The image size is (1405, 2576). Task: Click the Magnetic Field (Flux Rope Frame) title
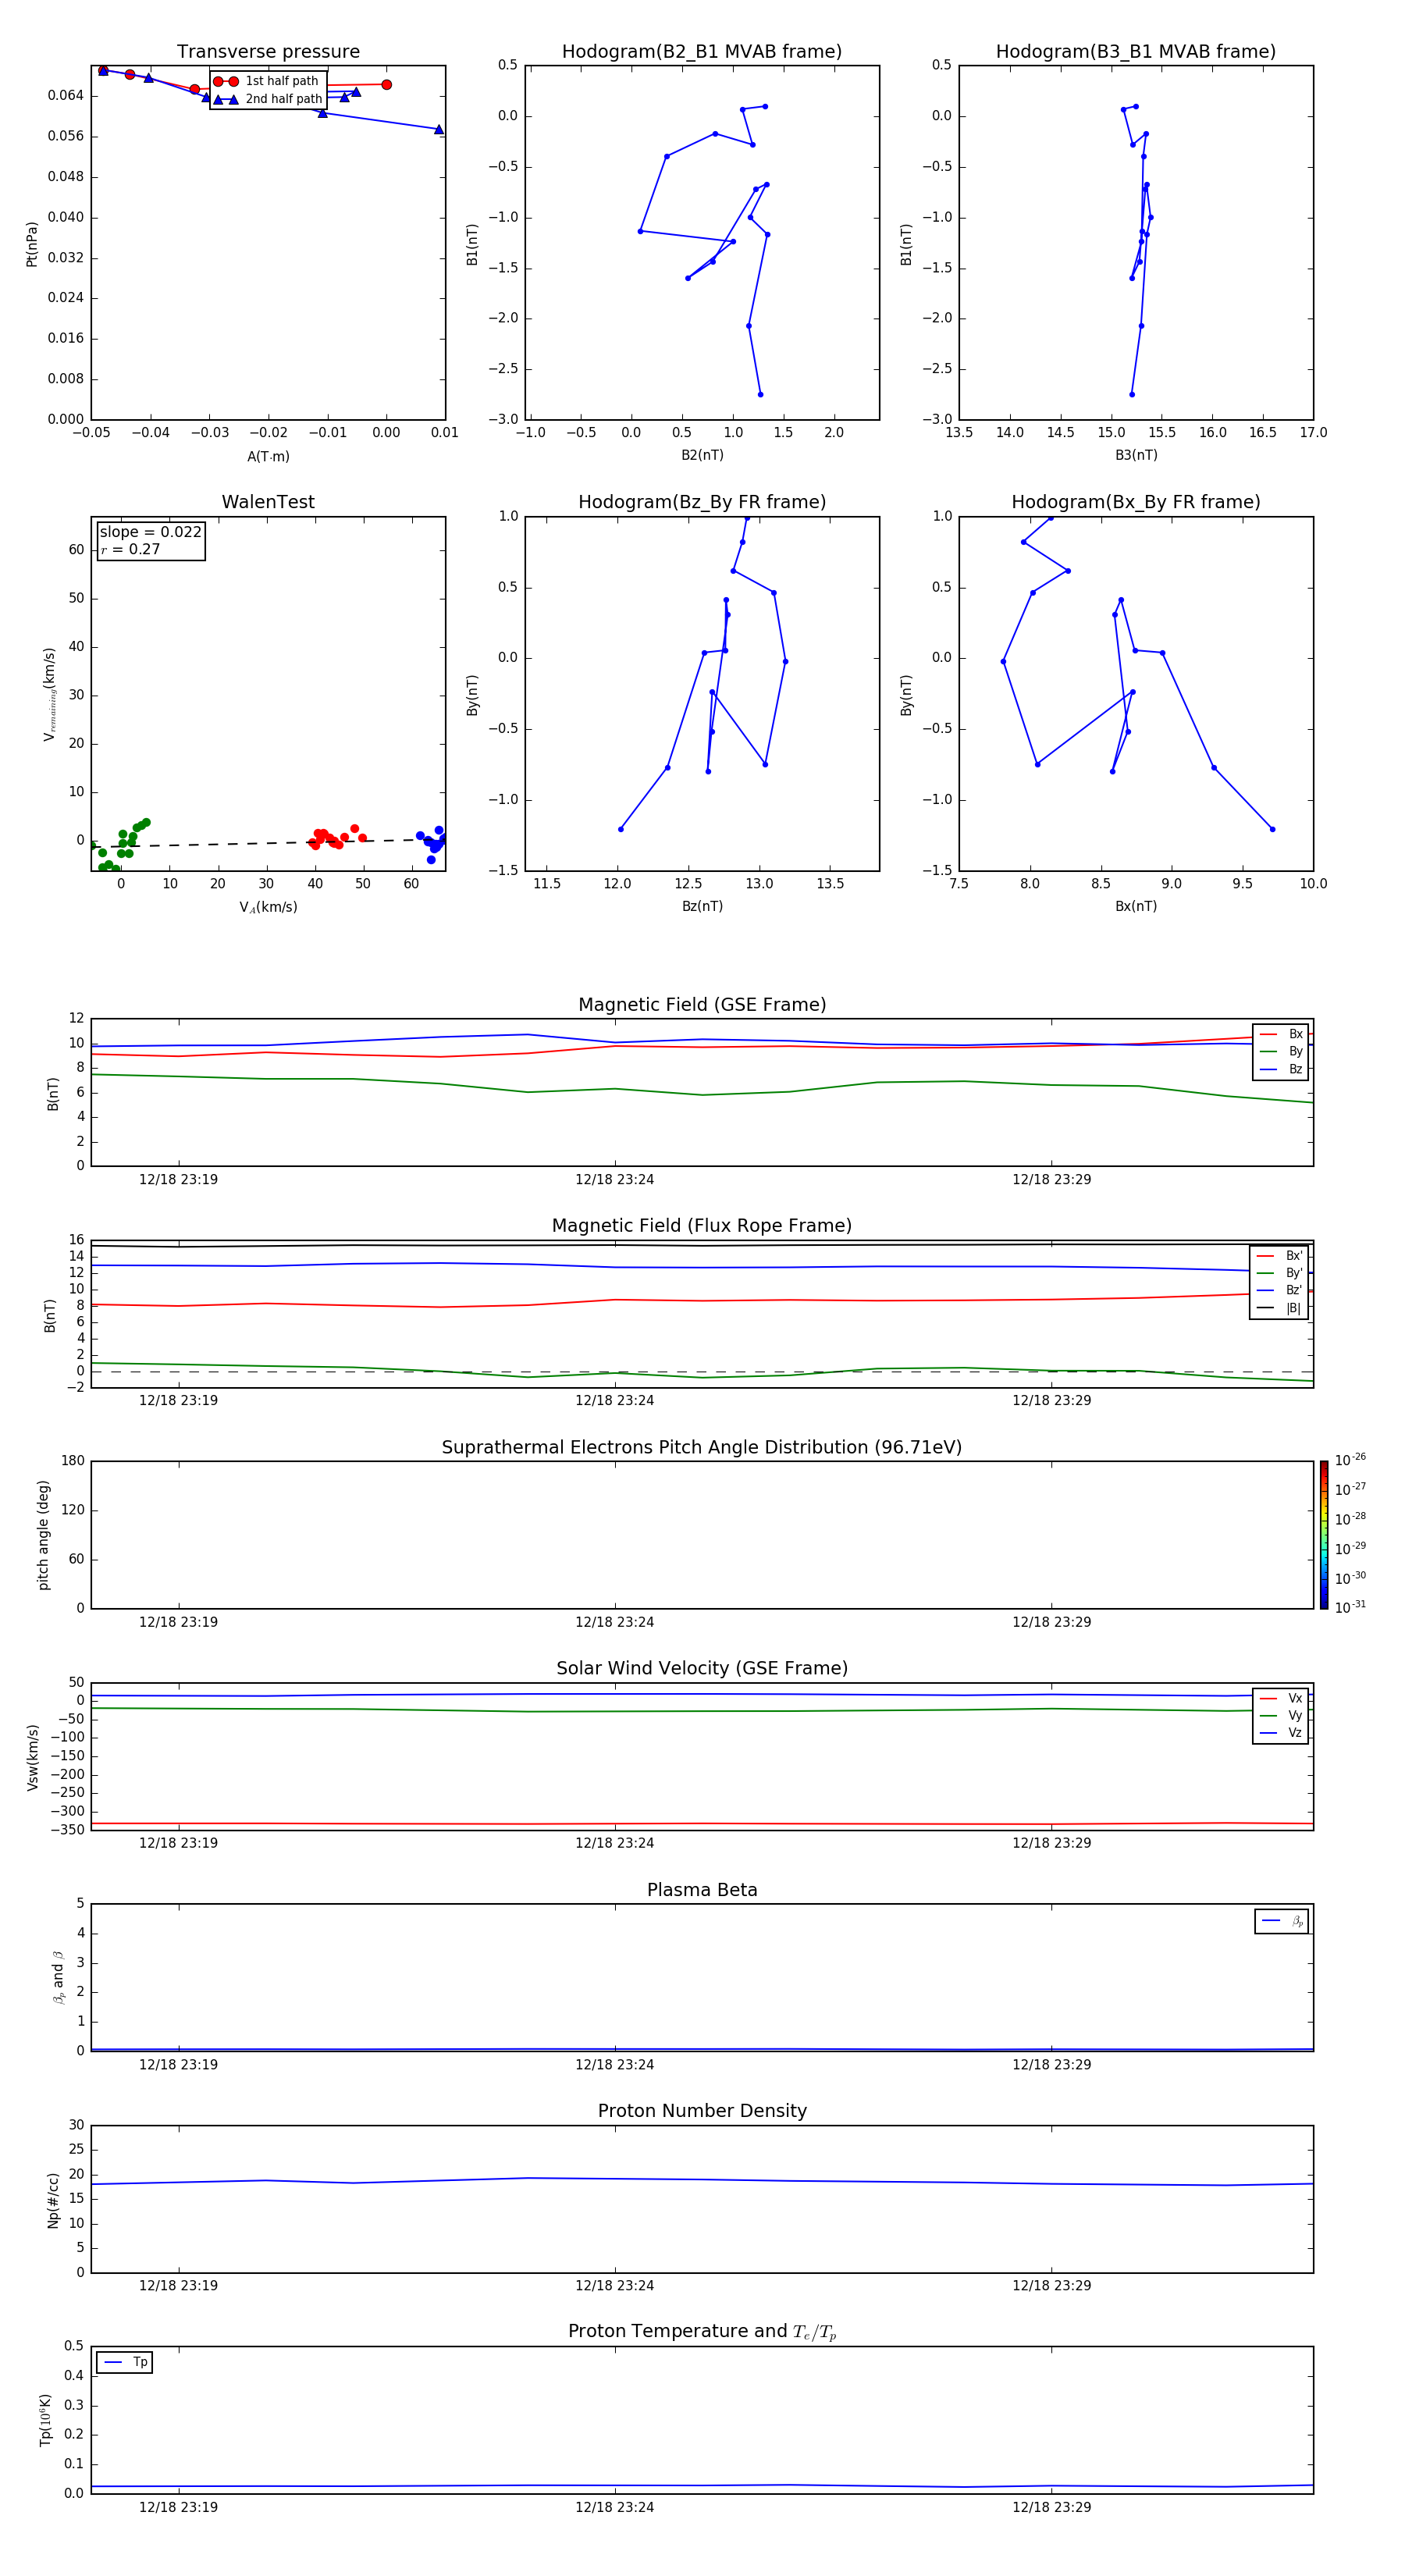(x=702, y=1226)
